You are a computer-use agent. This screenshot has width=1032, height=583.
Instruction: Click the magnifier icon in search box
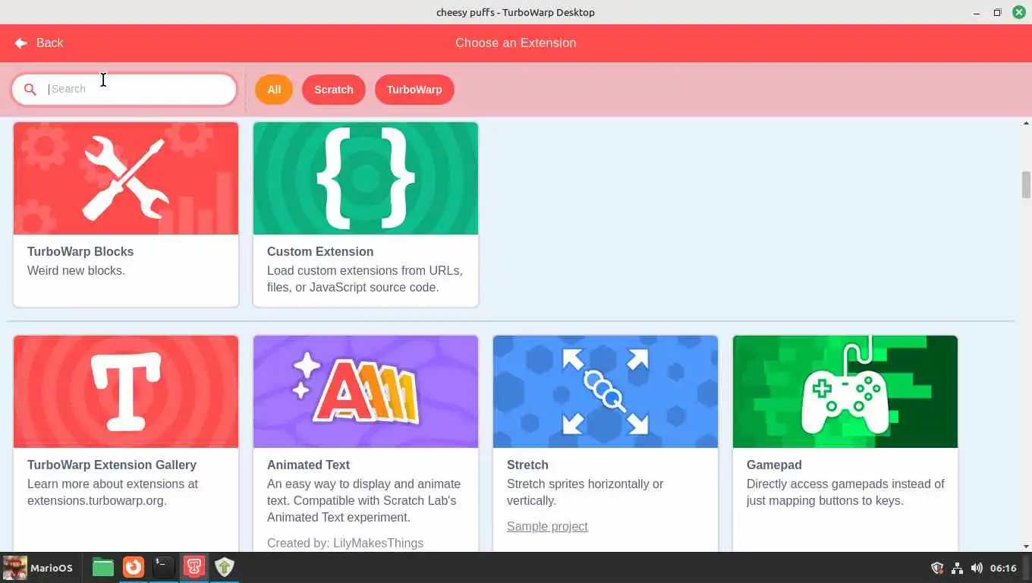[30, 90]
